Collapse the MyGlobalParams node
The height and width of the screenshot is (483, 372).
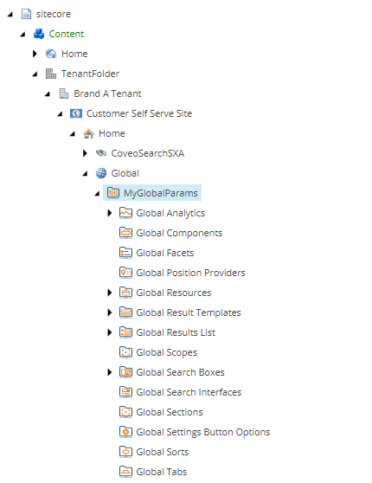point(97,193)
